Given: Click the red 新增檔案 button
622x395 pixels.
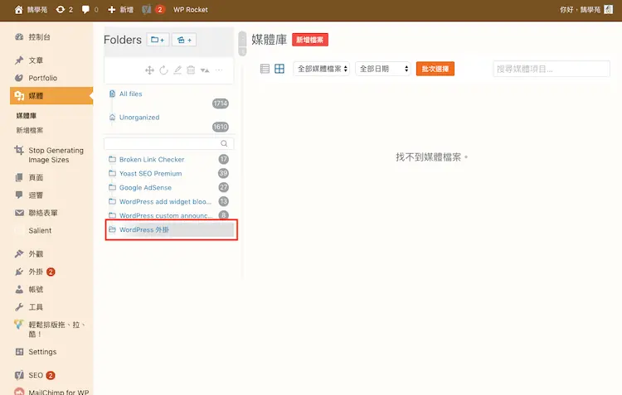Looking at the screenshot, I should (x=310, y=40).
